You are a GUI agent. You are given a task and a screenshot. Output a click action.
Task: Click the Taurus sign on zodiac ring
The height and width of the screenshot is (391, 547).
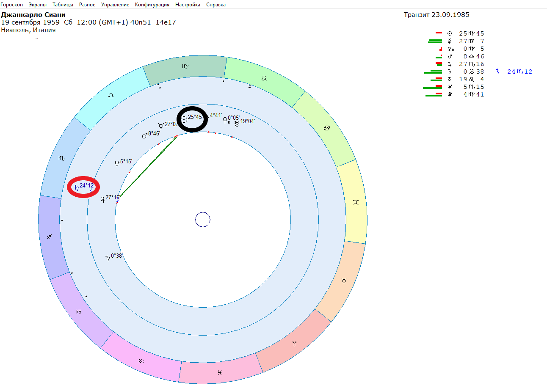click(x=344, y=280)
